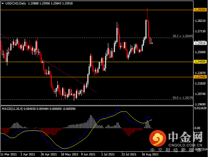Click the USDCAD,Daily symbol title text
Viewport: 208px width, 157px height.
coord(16,3)
